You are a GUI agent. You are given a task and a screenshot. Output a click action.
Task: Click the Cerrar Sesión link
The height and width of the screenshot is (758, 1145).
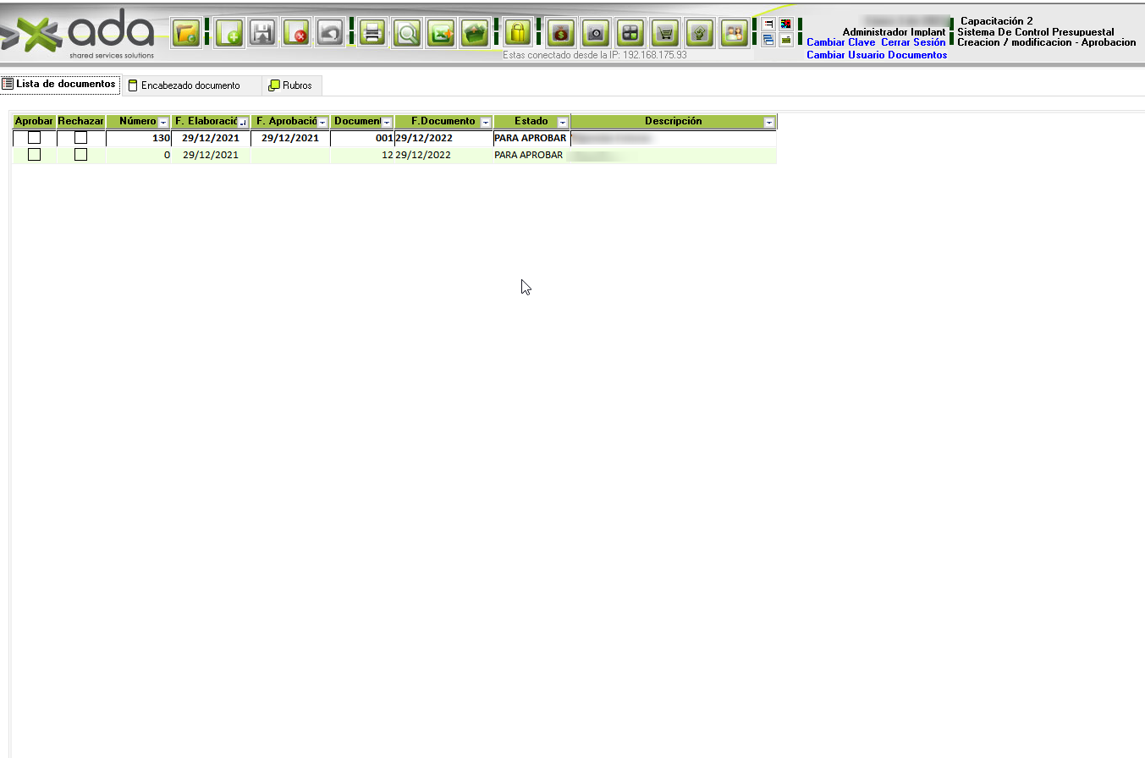[x=913, y=42]
